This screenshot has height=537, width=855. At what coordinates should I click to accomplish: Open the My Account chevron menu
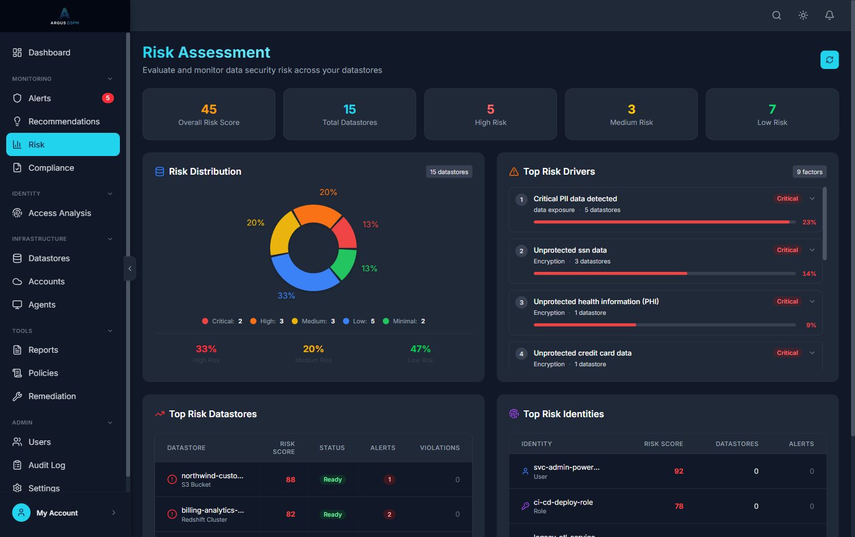point(114,513)
